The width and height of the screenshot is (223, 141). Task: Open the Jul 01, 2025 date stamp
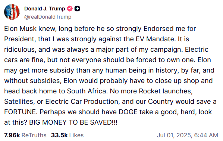175,135
